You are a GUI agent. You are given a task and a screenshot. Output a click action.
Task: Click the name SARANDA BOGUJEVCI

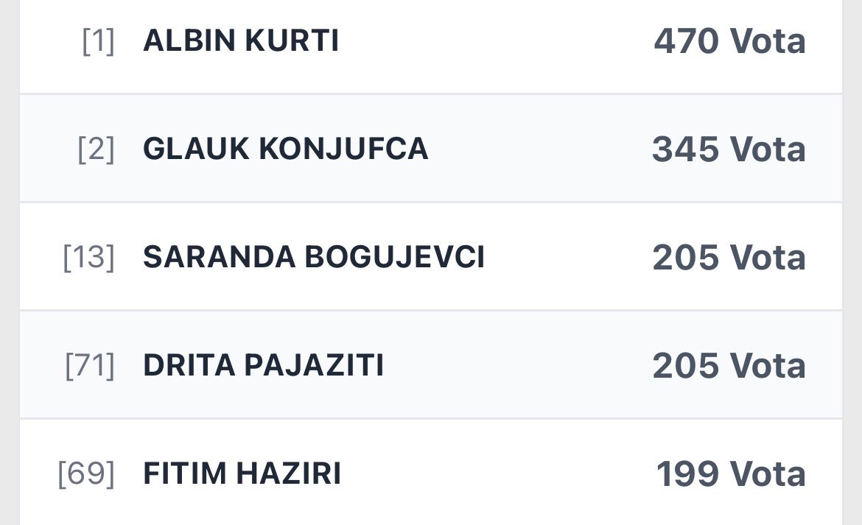(x=314, y=258)
